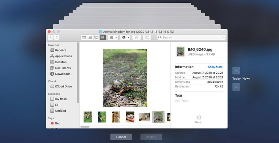
Task: Click the Desktop icon in sidebar
Action: (52, 62)
